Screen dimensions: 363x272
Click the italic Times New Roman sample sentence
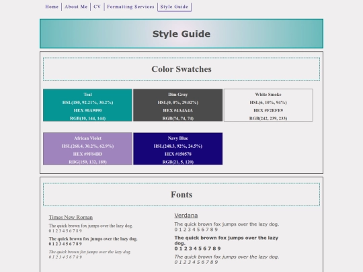click(x=90, y=252)
